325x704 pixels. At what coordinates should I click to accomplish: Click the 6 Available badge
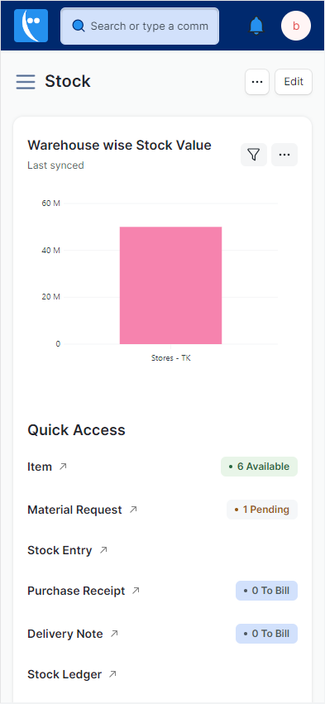[x=259, y=467]
